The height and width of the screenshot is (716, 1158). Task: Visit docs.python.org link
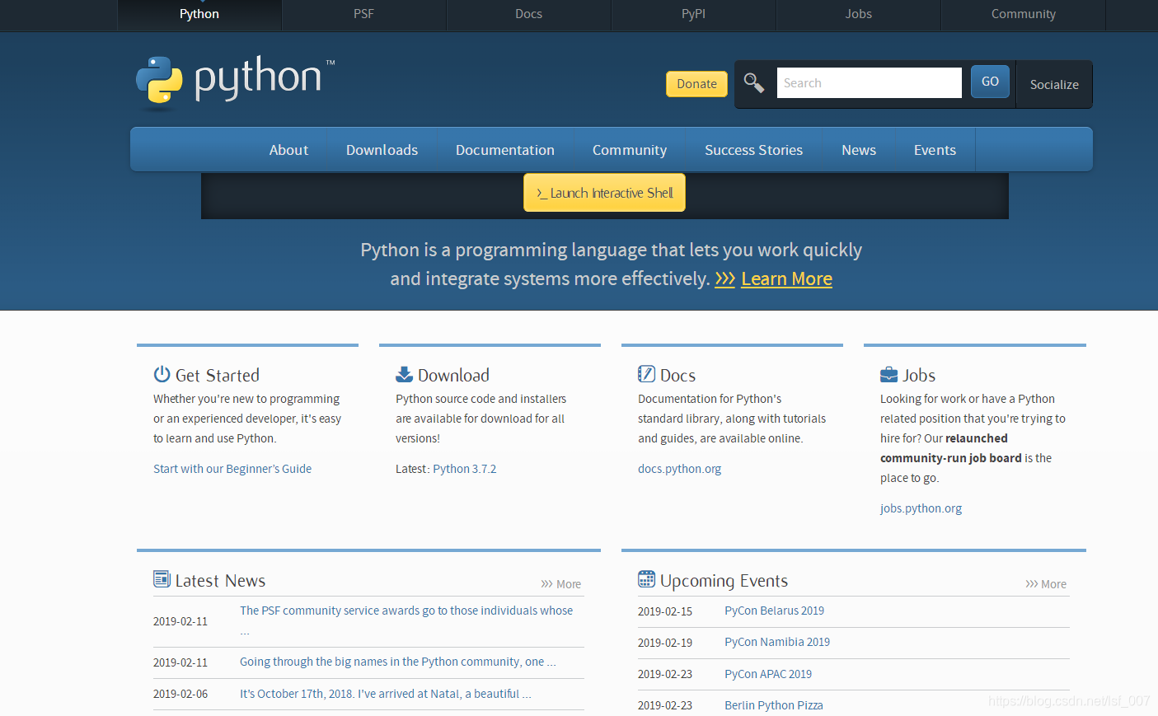pyautogui.click(x=679, y=469)
